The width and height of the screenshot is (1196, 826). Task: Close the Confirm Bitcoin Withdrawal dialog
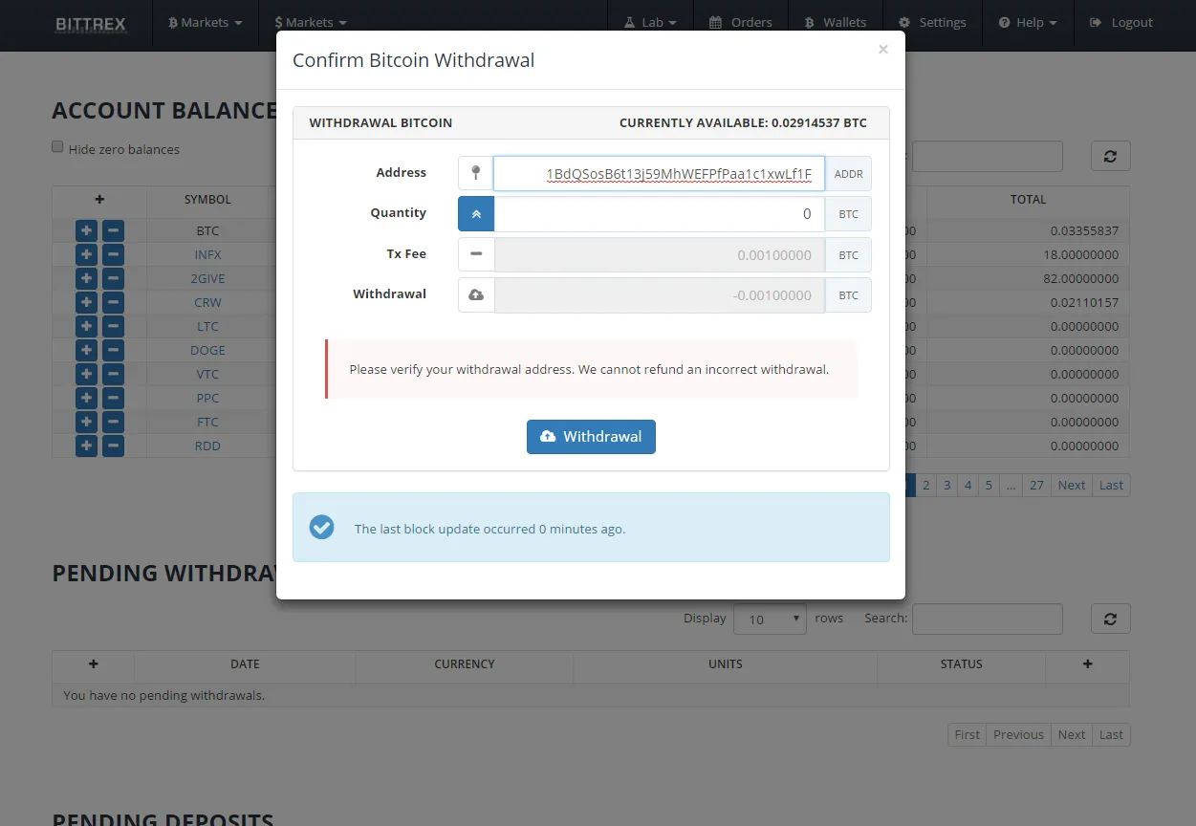(x=883, y=50)
